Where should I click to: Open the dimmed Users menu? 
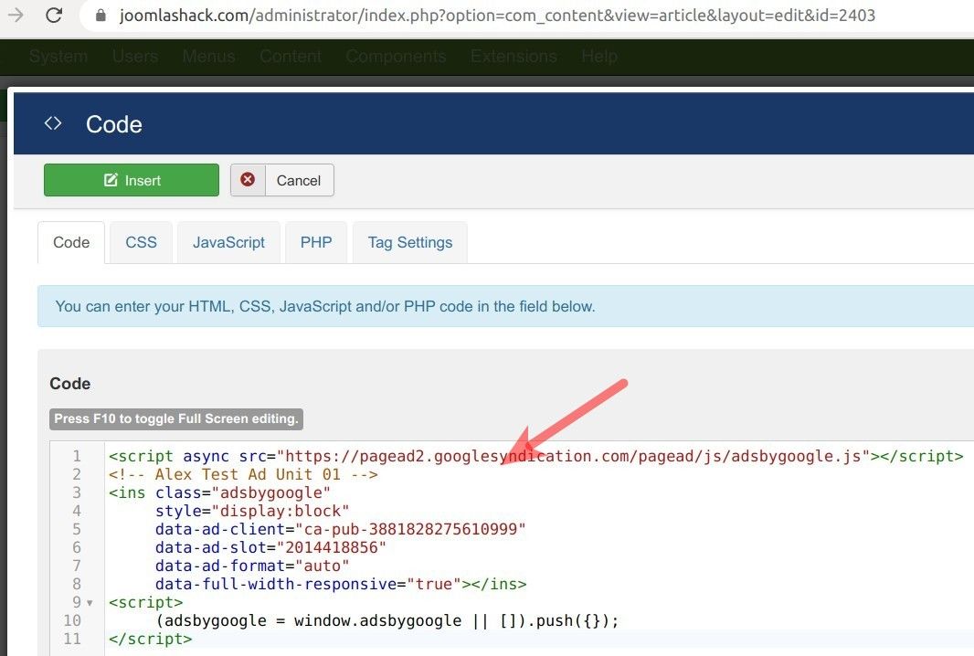click(135, 57)
